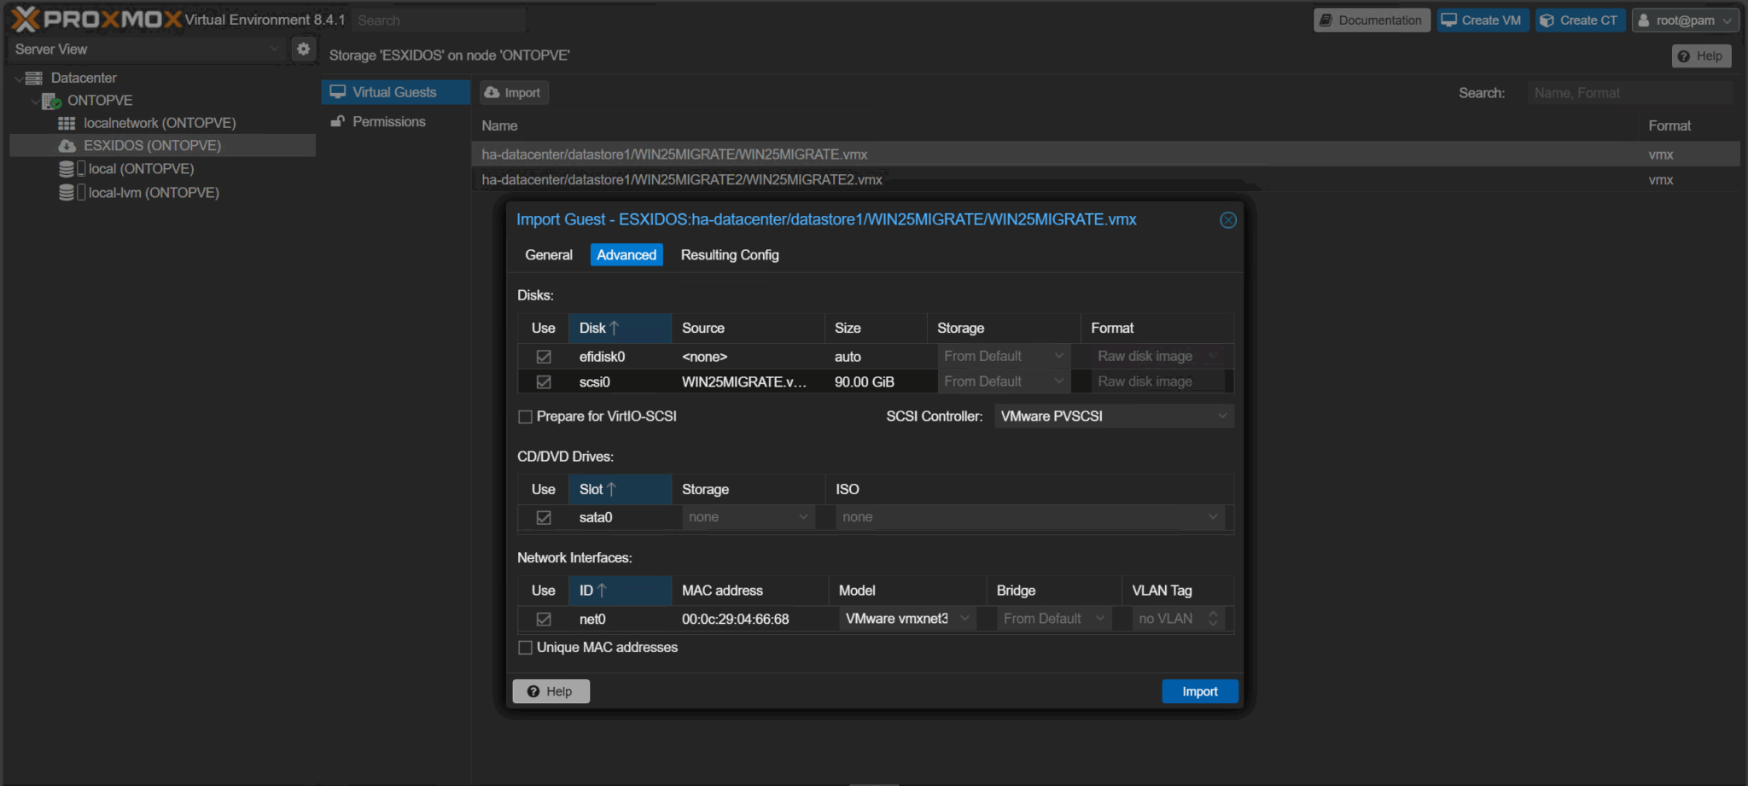Open the root@pam user menu
This screenshot has height=786, width=1748.
1685,20
